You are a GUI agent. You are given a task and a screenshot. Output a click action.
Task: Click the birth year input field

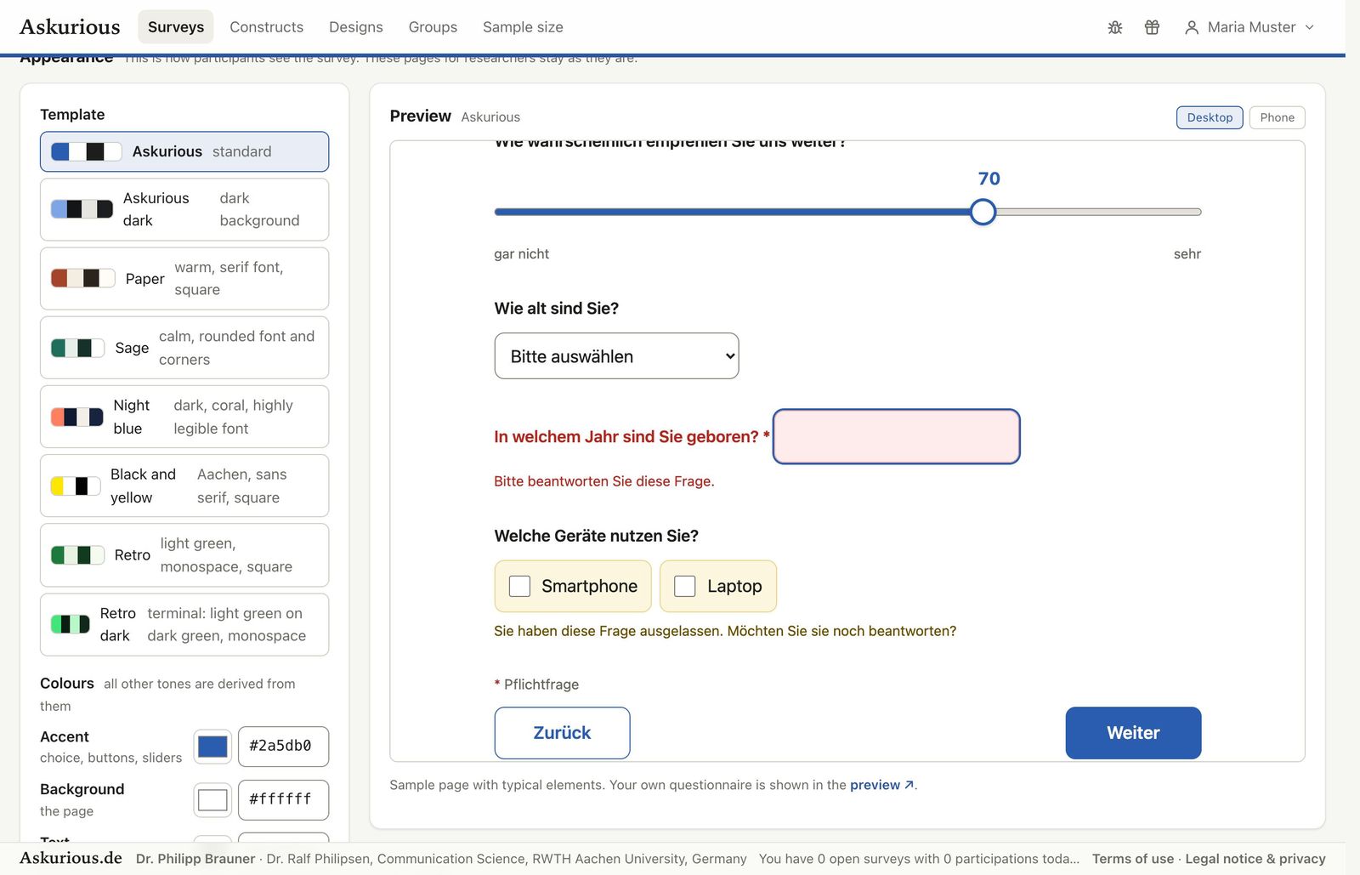tap(896, 436)
